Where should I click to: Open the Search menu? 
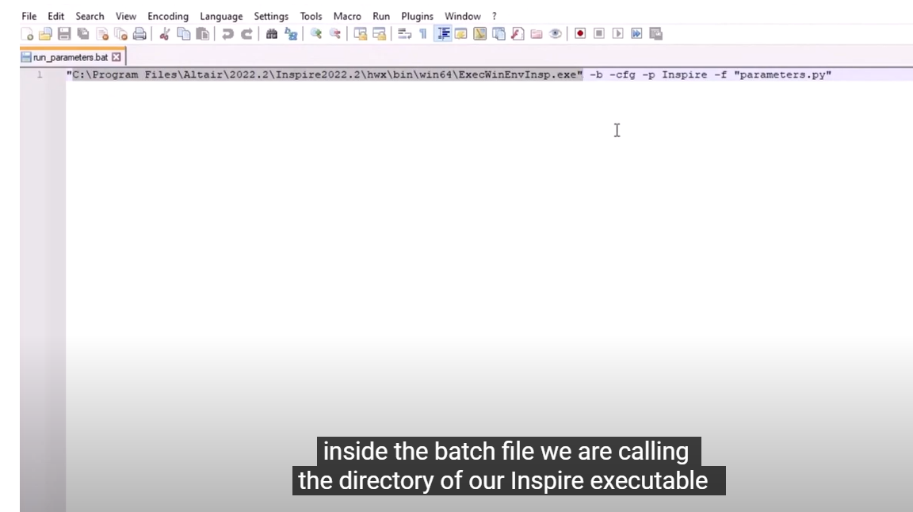[x=90, y=17]
